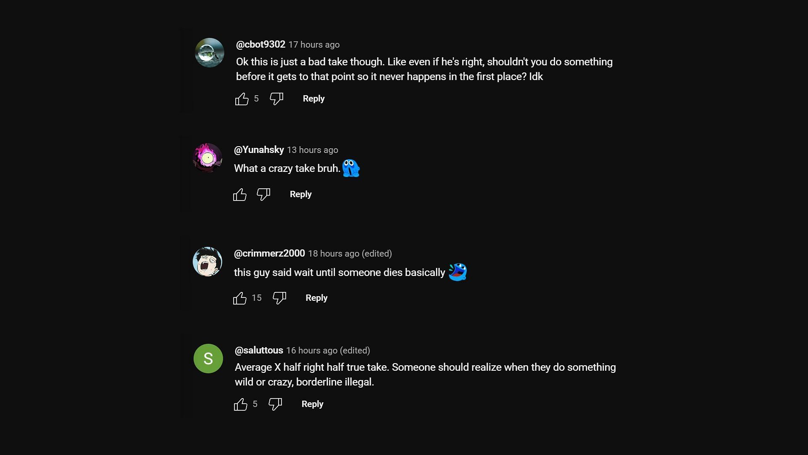Open the "17 hours ago" timestamp link

314,45
